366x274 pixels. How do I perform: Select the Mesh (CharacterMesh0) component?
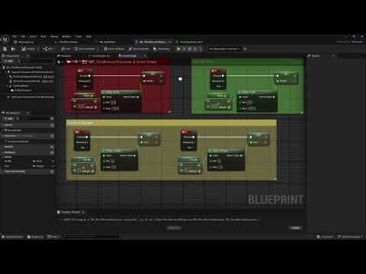click(31, 81)
